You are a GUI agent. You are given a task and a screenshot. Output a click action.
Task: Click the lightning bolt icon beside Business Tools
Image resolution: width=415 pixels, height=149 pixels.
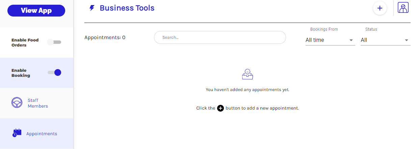point(92,8)
